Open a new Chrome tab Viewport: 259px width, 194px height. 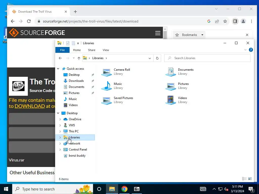pos(75,12)
